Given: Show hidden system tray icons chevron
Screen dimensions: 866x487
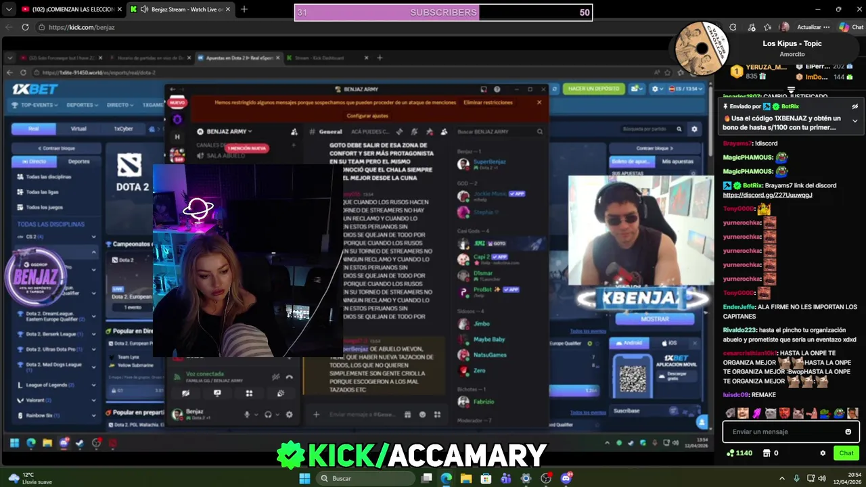Looking at the screenshot, I should click(782, 478).
